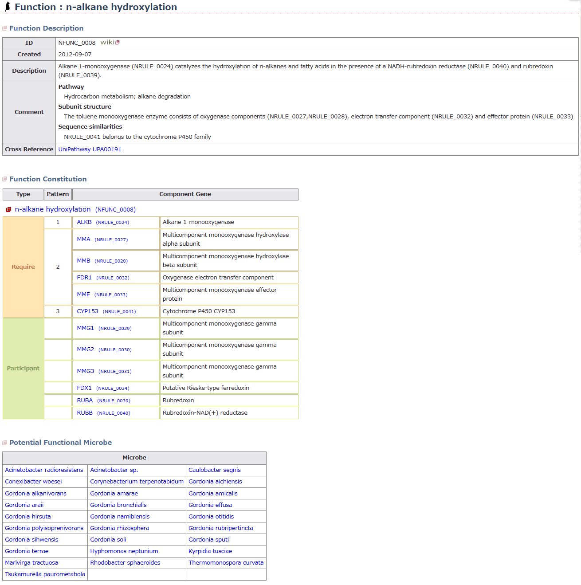Image resolution: width=581 pixels, height=585 pixels.
Task: Open the ALKB gene link
Action: coord(84,222)
